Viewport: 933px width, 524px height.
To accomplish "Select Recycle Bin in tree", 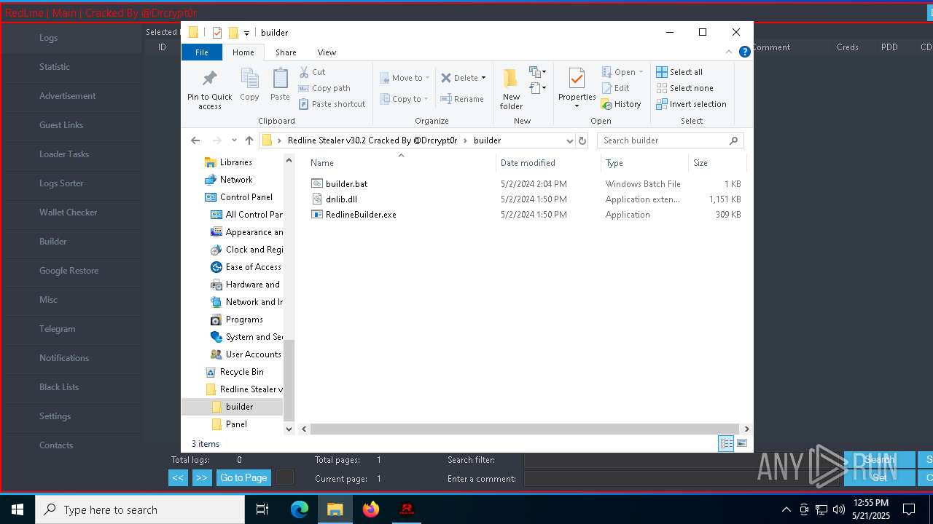I will [x=241, y=372].
